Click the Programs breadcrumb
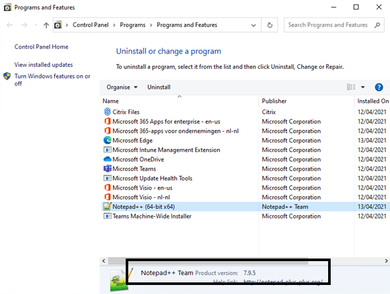390x294 pixels. pos(133,25)
